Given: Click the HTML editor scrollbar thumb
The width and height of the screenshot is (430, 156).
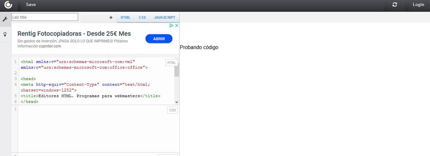Looking at the screenshot, I should point(177,70).
